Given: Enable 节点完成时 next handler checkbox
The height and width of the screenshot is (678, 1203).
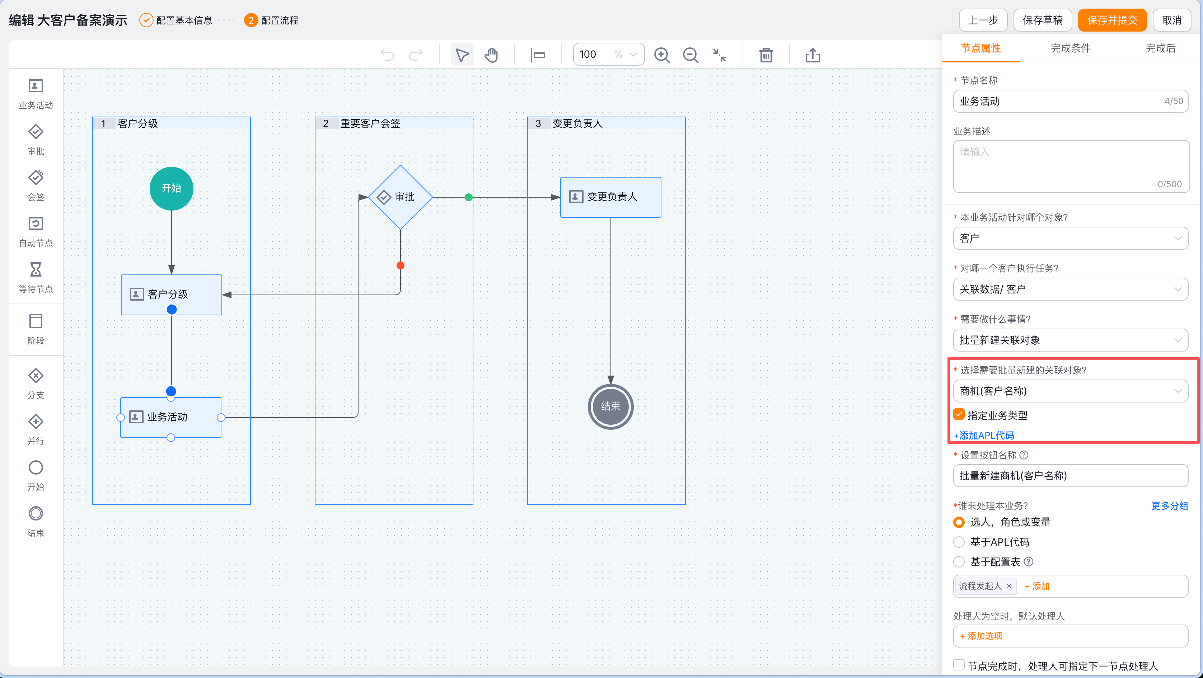Looking at the screenshot, I should (959, 665).
